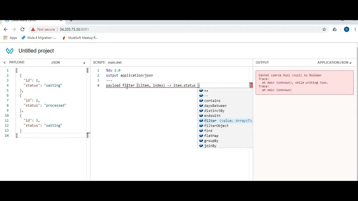Reload the page with refresh icon
This screenshot has height=201, width=358.
22,29
